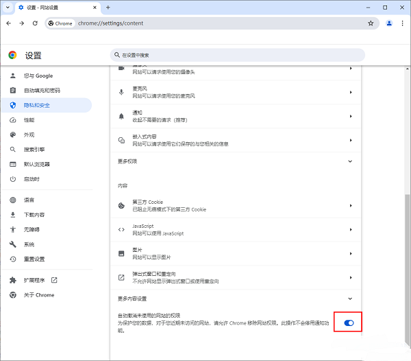
Task: Open 语言 in the sidebar
Action: click(x=47, y=200)
